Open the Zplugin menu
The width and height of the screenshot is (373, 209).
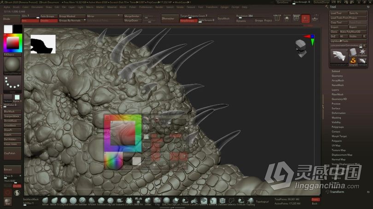click(x=224, y=7)
